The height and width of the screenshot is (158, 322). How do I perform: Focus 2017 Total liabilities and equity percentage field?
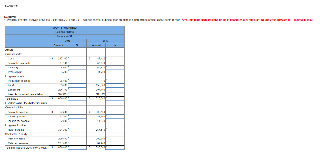pyautogui.click(x=115, y=148)
